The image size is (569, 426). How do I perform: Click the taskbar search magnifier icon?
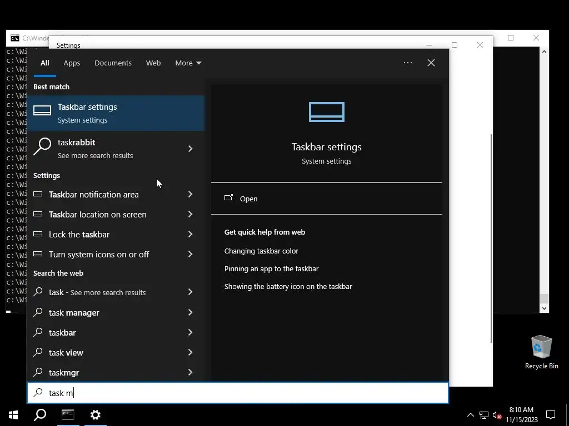40,415
